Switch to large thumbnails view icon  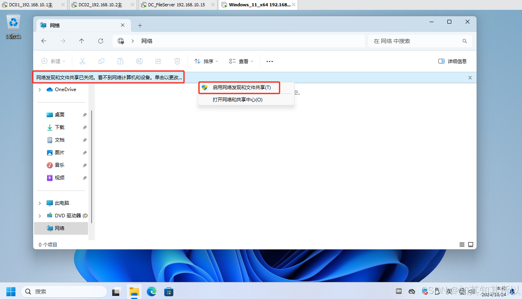coord(471,245)
